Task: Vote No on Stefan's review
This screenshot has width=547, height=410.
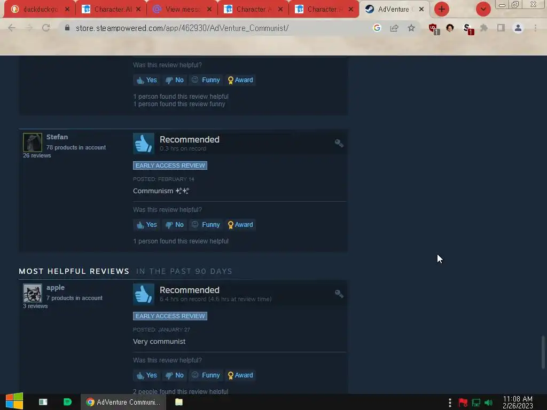Action: point(175,225)
